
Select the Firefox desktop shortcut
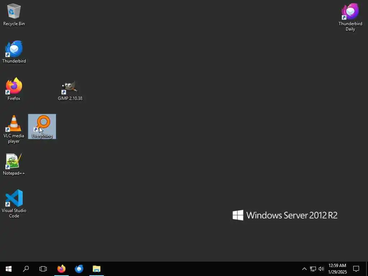click(14, 89)
